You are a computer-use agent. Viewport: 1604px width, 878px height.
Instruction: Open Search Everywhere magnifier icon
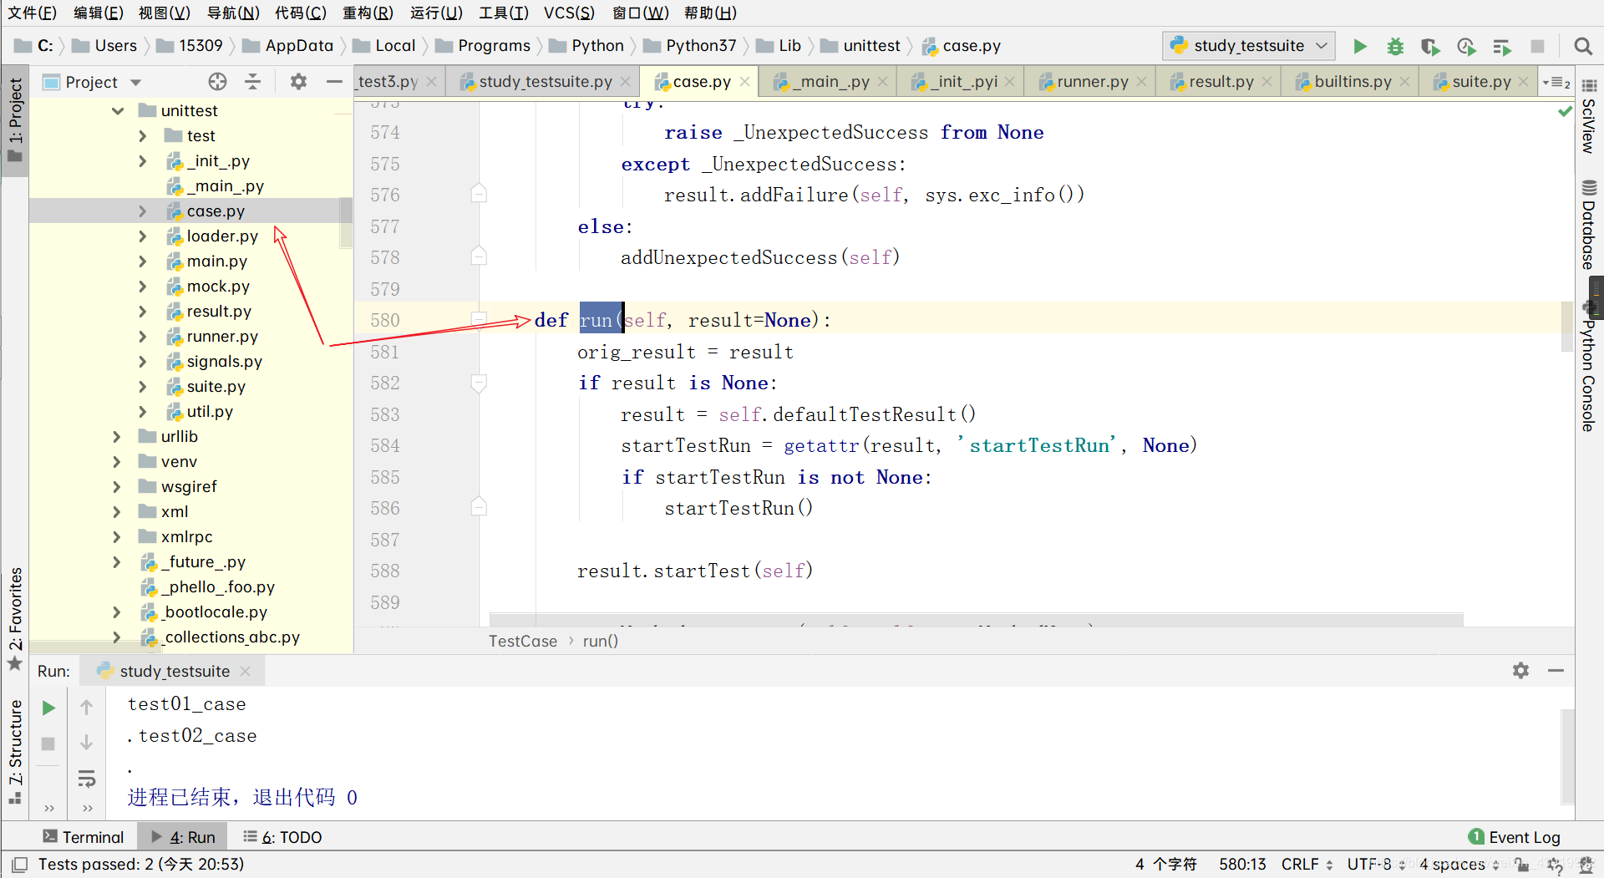[x=1582, y=47]
